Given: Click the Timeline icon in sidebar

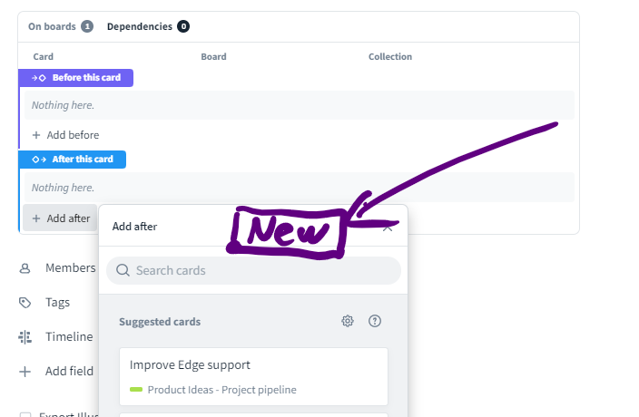Looking at the screenshot, I should click(x=25, y=337).
